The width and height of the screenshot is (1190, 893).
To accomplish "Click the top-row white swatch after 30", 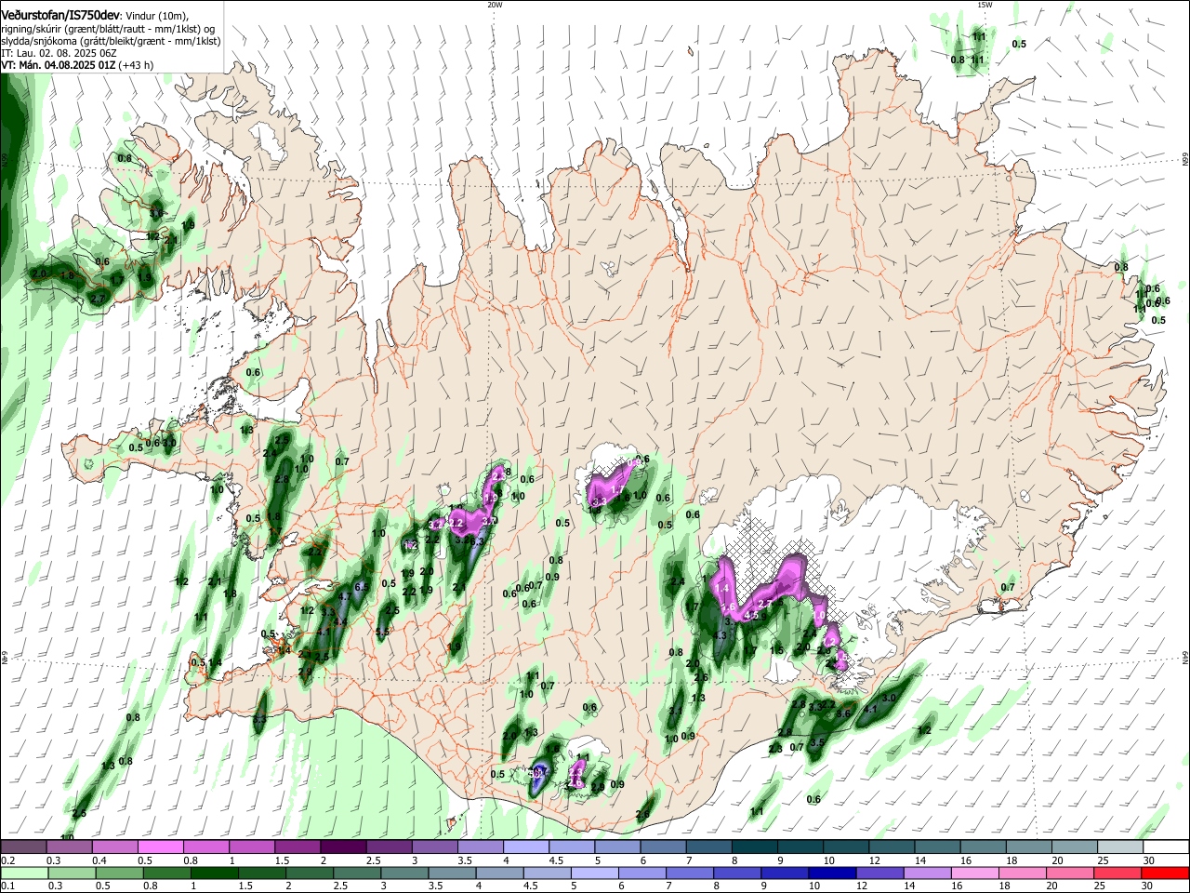I will point(1167,847).
